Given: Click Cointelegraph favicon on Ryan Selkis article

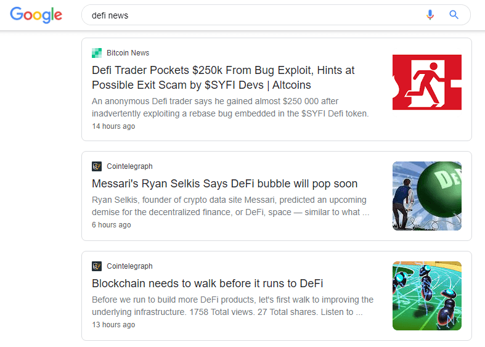Looking at the screenshot, I should 97,166.
